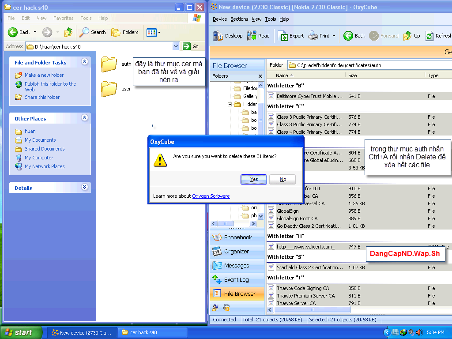
Task: Click the Back button in Explorer window
Action: 19,32
